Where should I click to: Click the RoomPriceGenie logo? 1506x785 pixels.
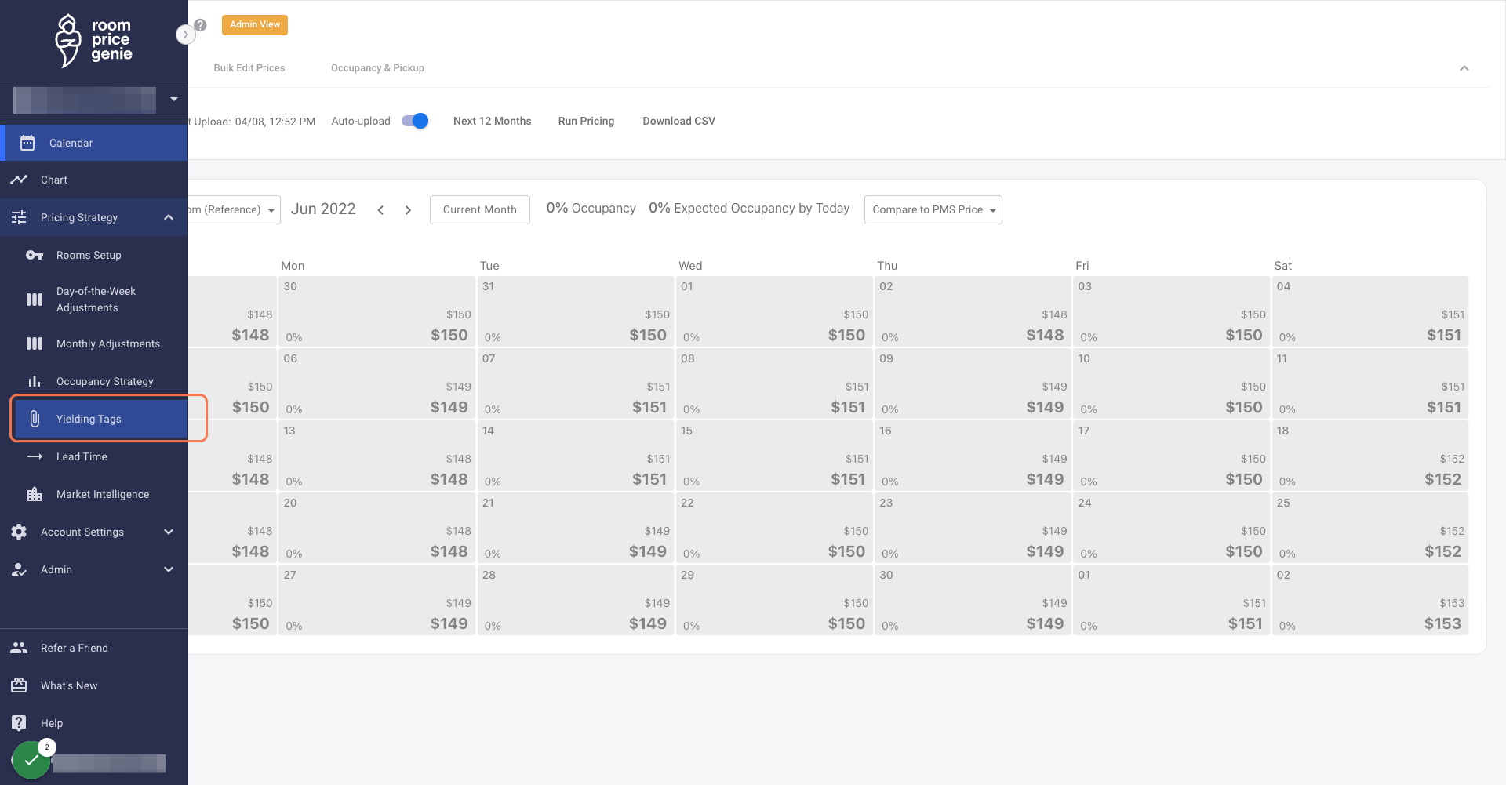[x=93, y=41]
